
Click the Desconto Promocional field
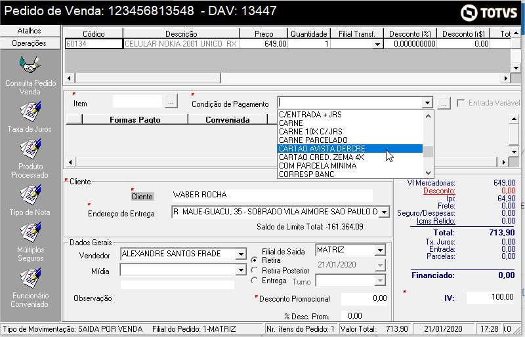pos(364,298)
